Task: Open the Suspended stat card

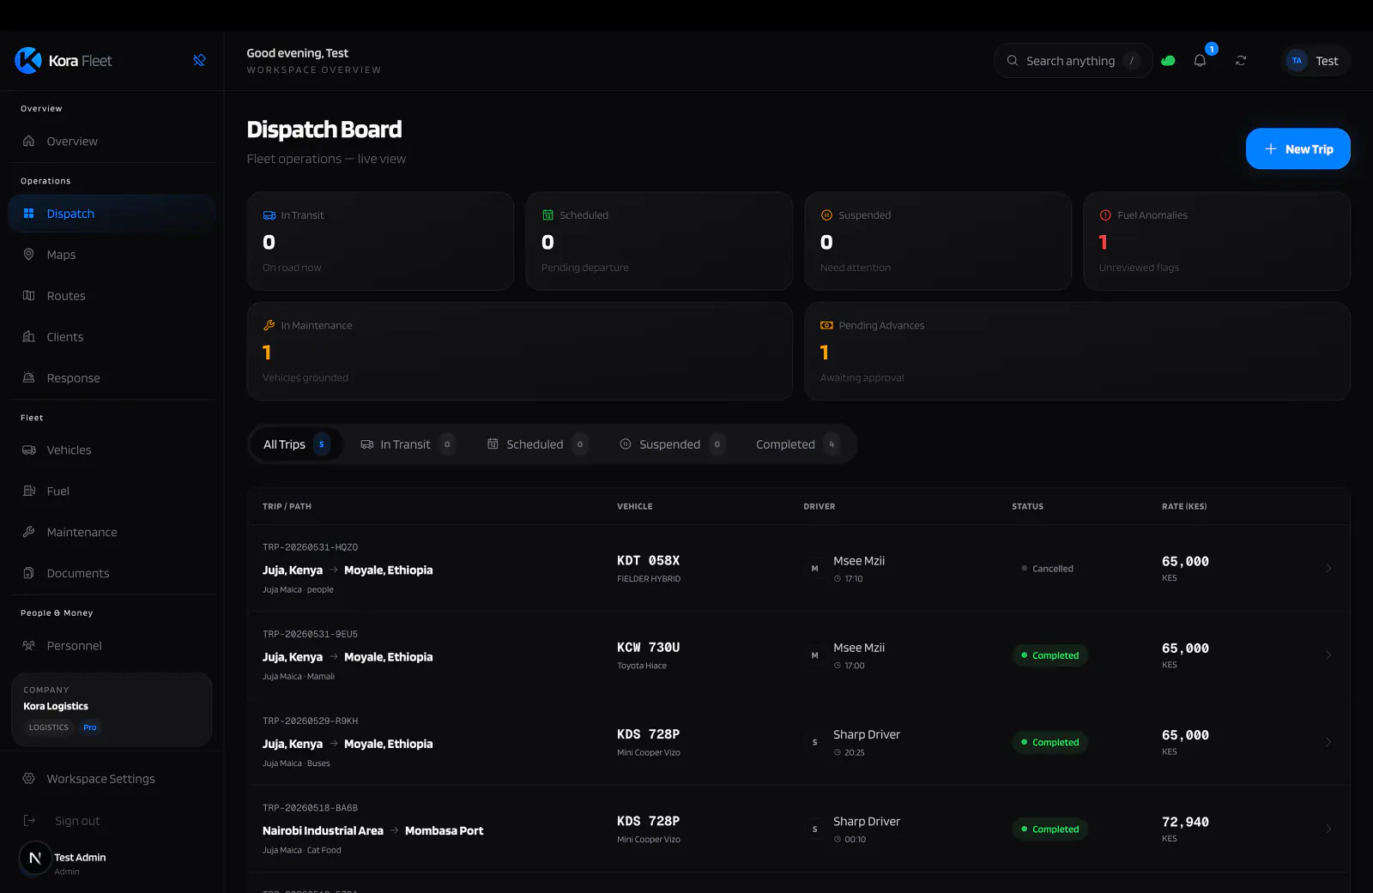Action: click(938, 242)
